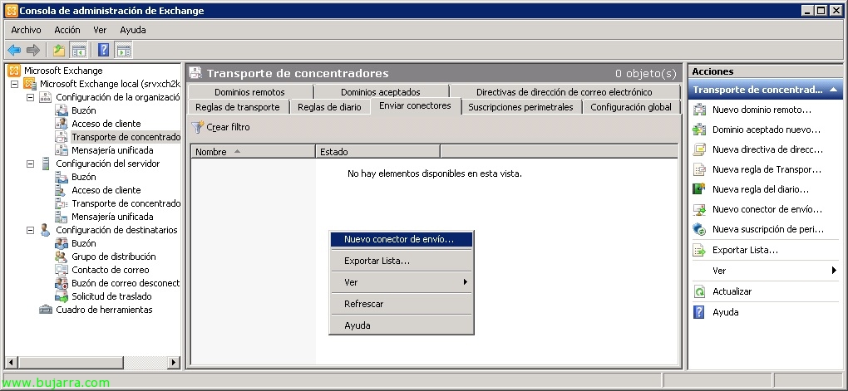Click the Nuevo conector de envío action icon
Image resolution: width=848 pixels, height=391 pixels.
[x=699, y=209]
